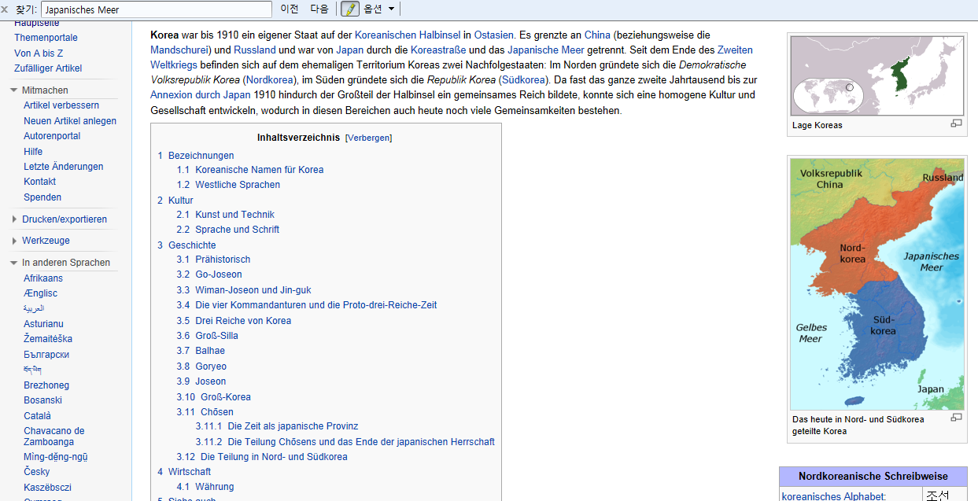This screenshot has width=978, height=501.
Task: Jump to 3.11.1 Die Zeit als japanische Provinz
Action: coord(277,426)
